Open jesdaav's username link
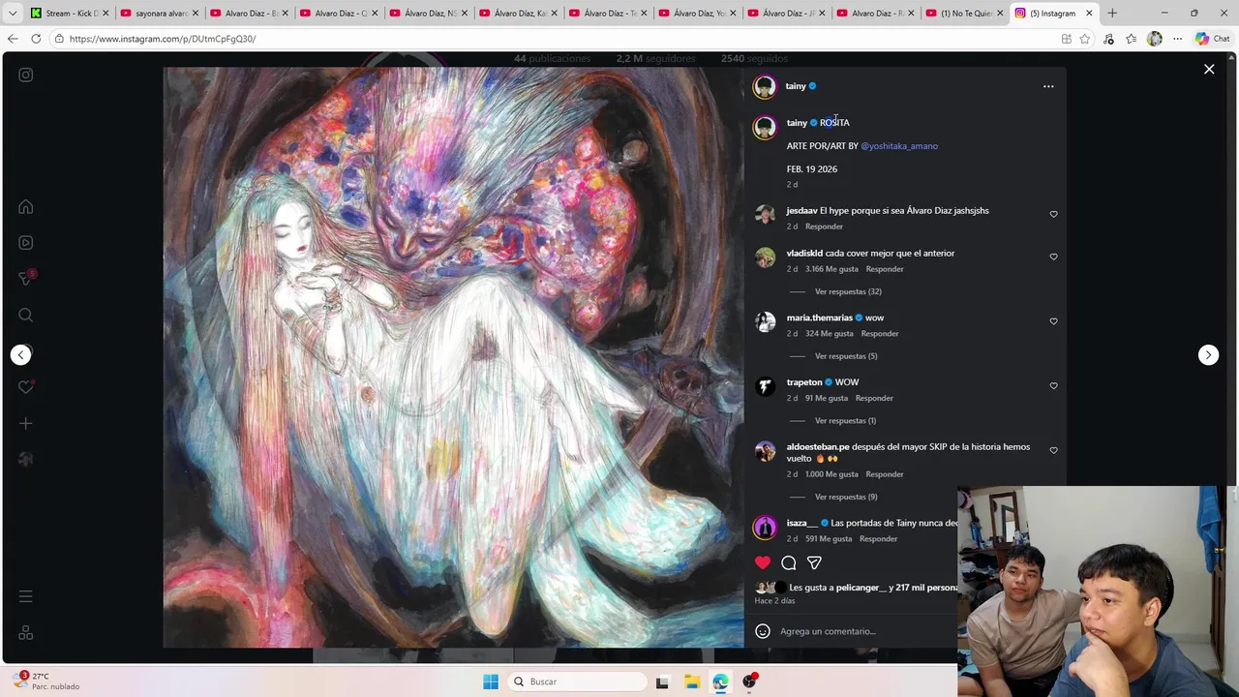This screenshot has width=1239, height=697. (x=801, y=210)
